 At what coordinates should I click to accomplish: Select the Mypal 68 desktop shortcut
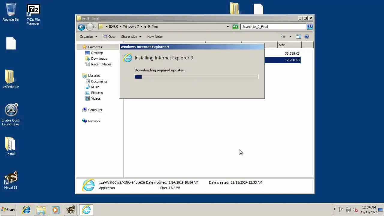click(11, 180)
